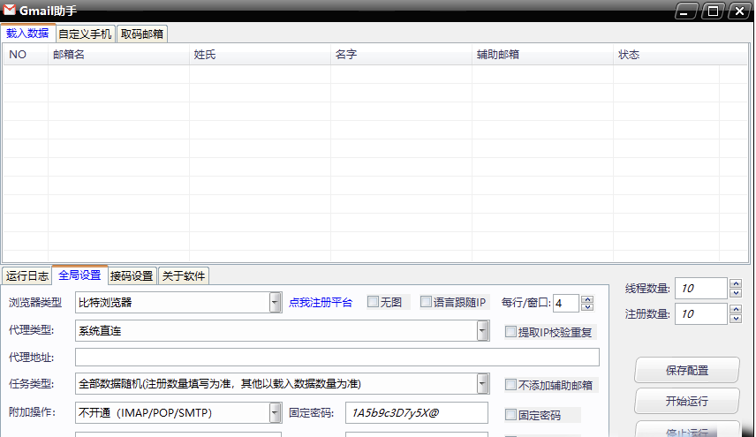Switch to the 自定义手机 tab
The image size is (756, 437).
coord(85,34)
